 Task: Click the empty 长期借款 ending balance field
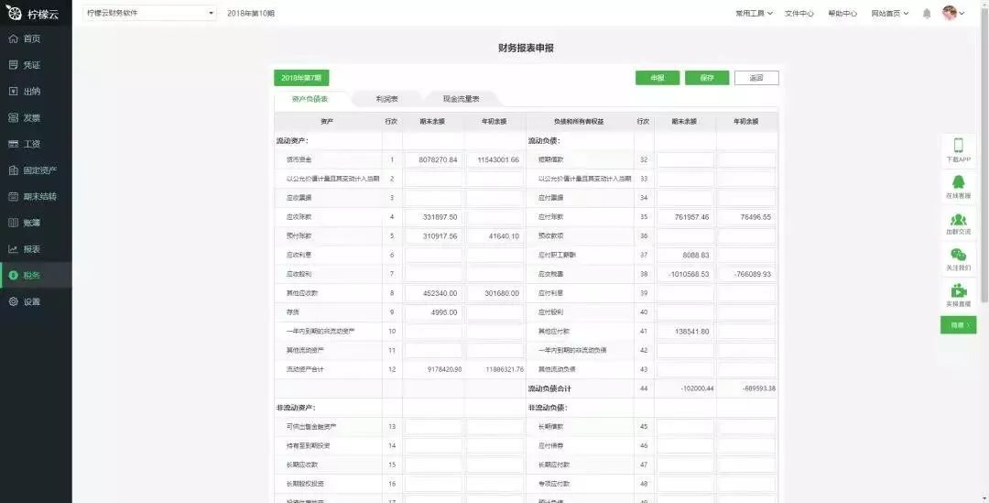coord(685,427)
